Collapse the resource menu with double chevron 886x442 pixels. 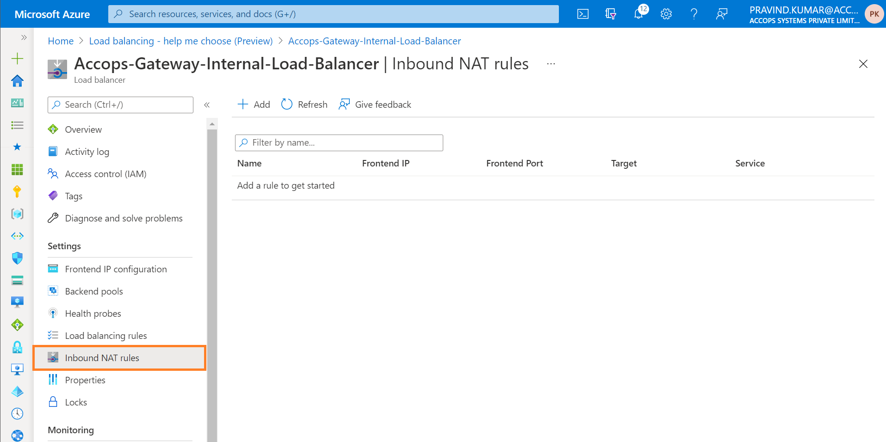[x=207, y=105]
